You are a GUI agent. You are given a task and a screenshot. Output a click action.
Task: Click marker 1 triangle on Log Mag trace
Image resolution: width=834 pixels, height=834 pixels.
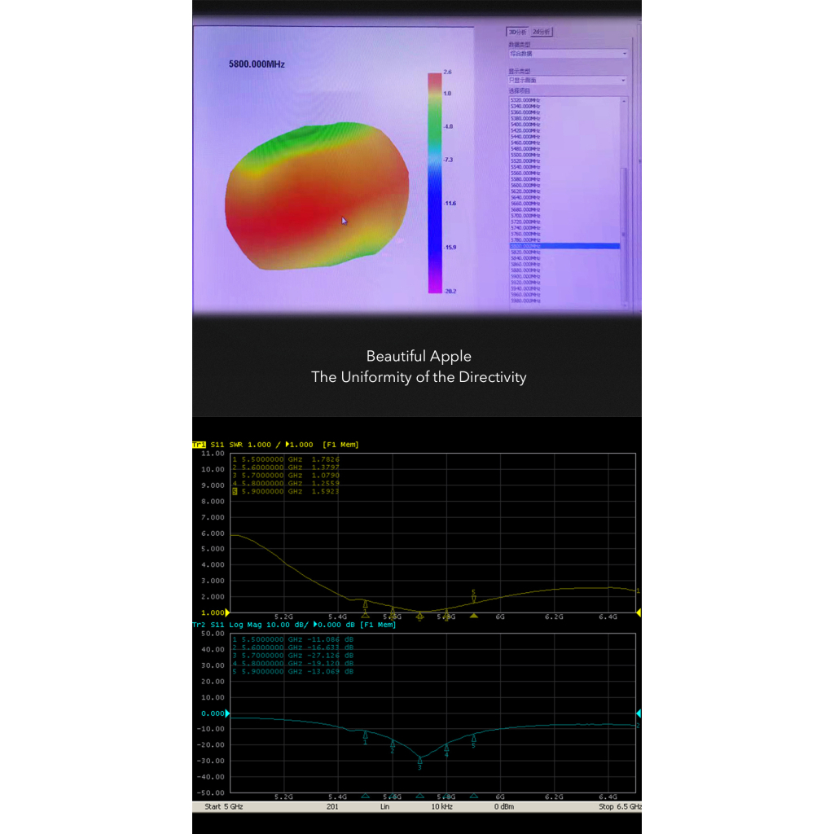[x=365, y=735]
